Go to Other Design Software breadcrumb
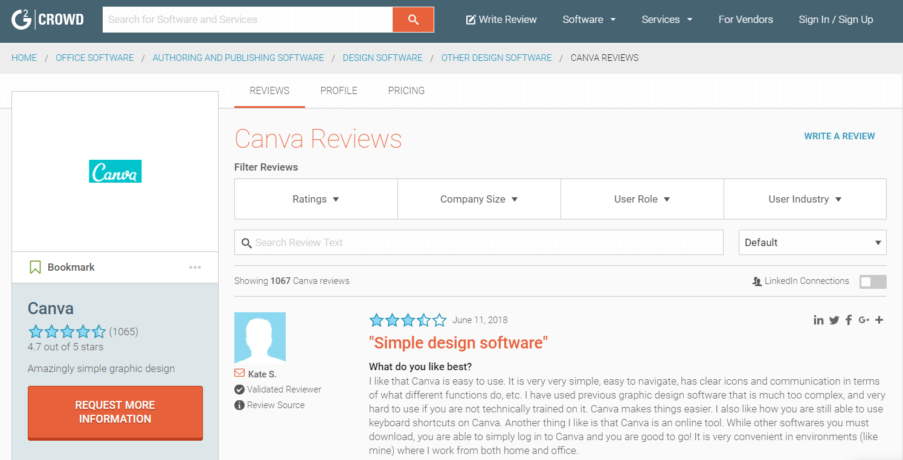The height and width of the screenshot is (460, 903). (x=496, y=58)
